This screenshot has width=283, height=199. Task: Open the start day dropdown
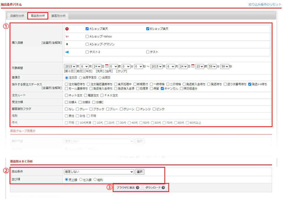point(97,67)
